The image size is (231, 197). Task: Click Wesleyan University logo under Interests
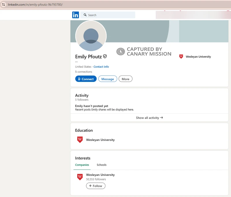point(80,177)
